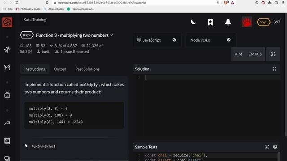
Task: Click the browser reload button
Action: point(17,3)
